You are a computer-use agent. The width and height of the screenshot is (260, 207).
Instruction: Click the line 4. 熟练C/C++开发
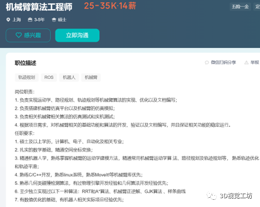pos(79,175)
